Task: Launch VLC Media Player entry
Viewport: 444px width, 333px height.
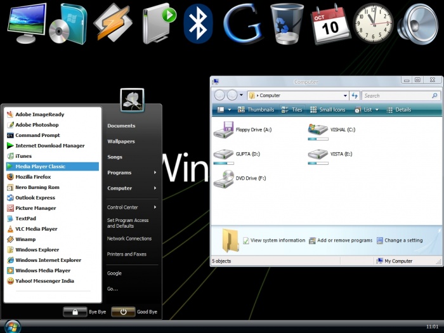Action: [x=53, y=229]
